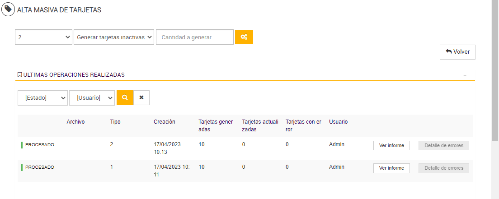Open Ver informe for the 10:13 operation
Screen dimensions: 499x199
(x=391, y=145)
